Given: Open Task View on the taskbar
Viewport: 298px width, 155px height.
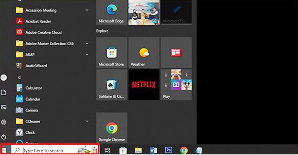Looking at the screenshot, I should (107, 150).
